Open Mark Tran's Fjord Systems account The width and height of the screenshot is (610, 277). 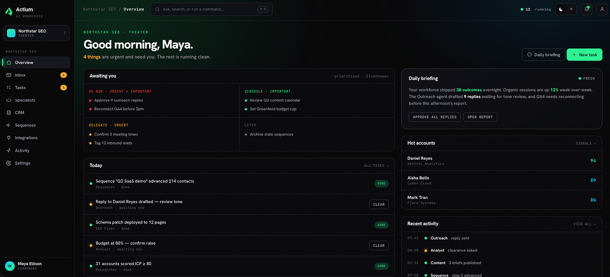click(502, 200)
